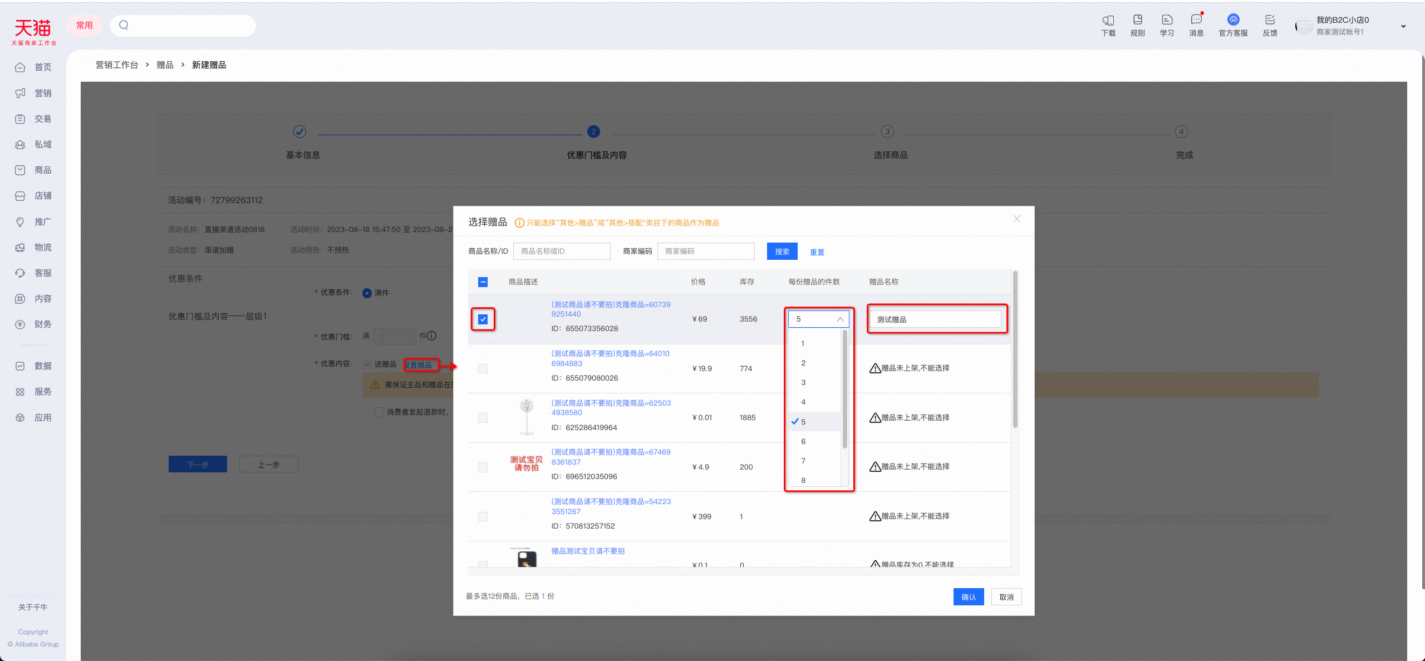Screen dimensions: 1425x661
Task: Select the 满件 radio button
Action: (x=367, y=293)
